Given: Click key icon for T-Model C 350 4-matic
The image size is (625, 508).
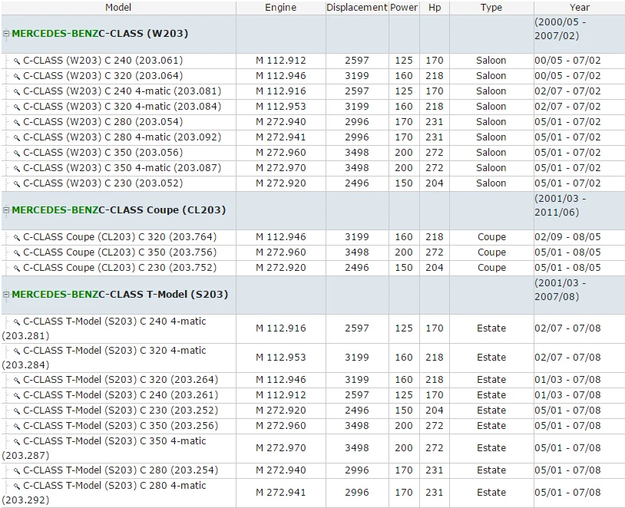Looking at the screenshot, I should tap(17, 441).
